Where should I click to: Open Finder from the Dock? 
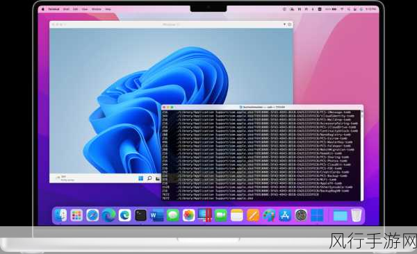pyautogui.click(x=60, y=215)
